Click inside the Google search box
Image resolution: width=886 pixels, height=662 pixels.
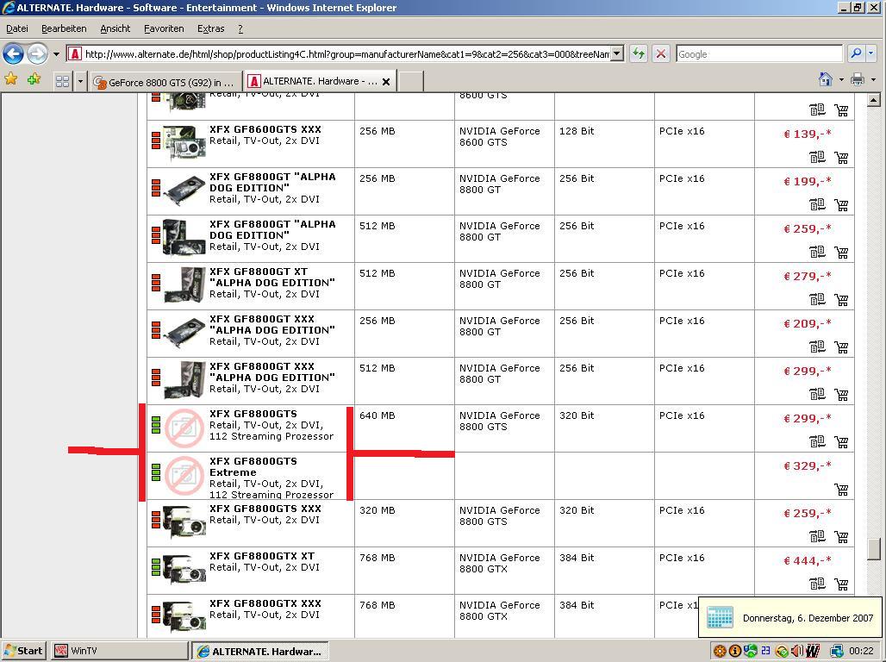(x=758, y=54)
